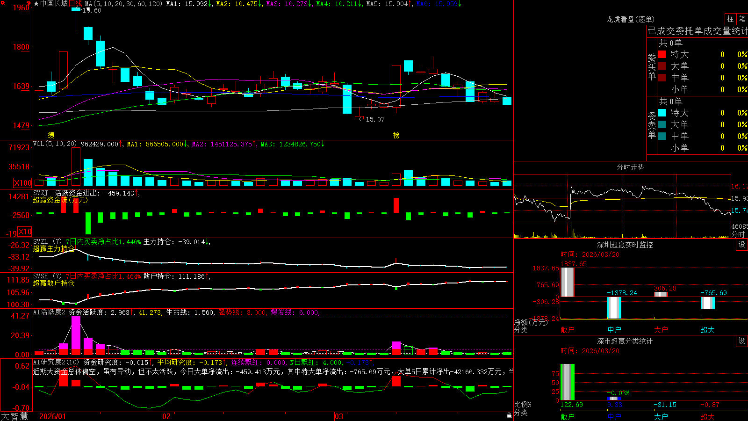Click the cyan 超大 label under the realtime monitor chart
748x421 pixels.
(x=707, y=330)
